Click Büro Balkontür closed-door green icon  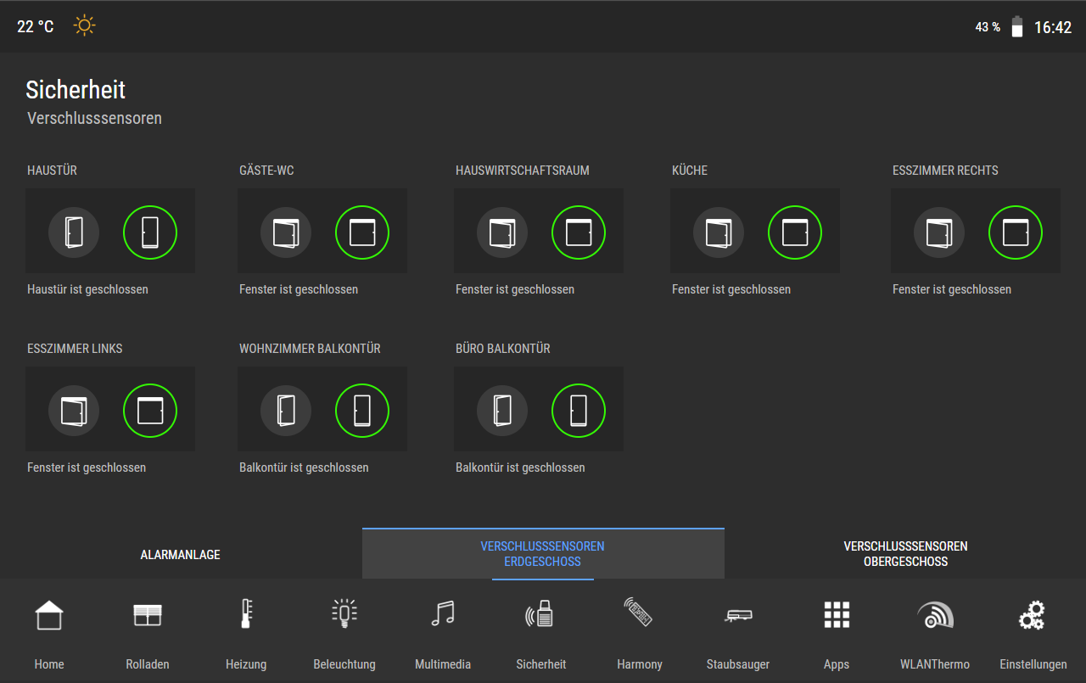(x=579, y=411)
